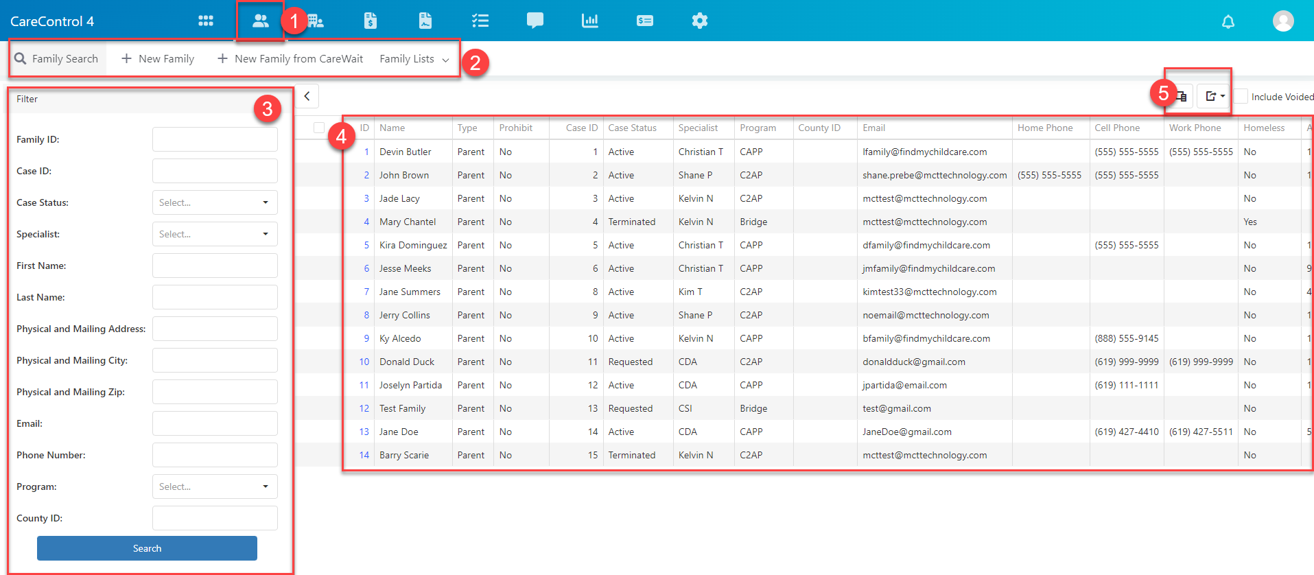Open the export dropdown button
This screenshot has width=1314, height=575.
coord(1215,97)
